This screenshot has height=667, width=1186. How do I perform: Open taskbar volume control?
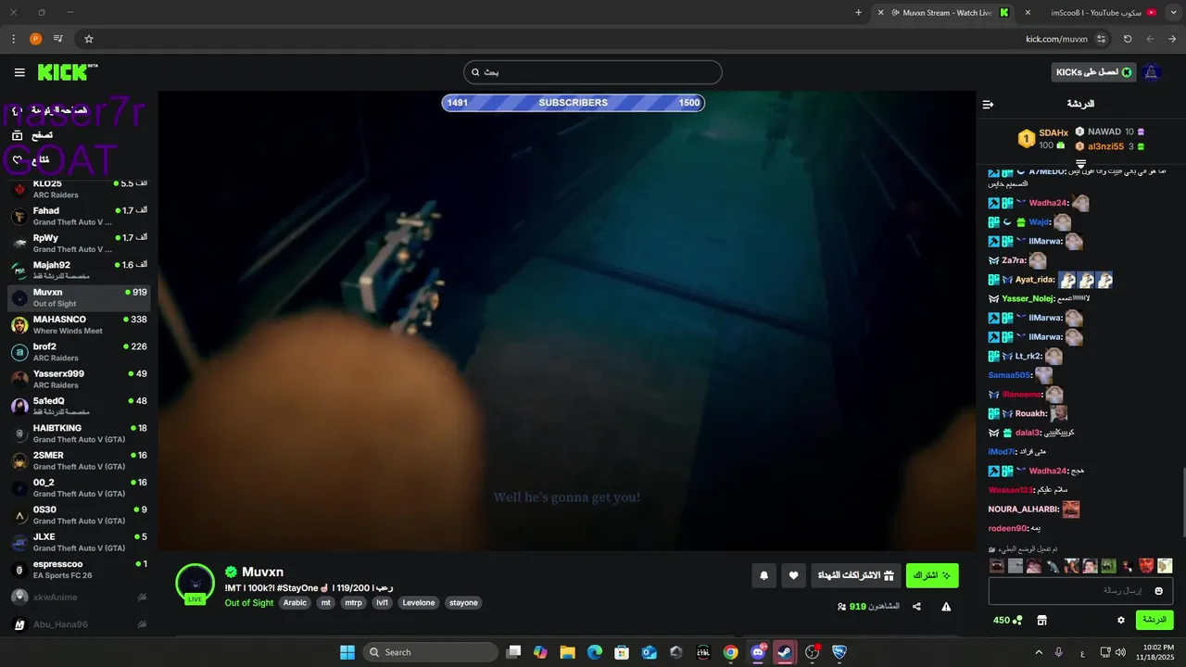click(1120, 652)
